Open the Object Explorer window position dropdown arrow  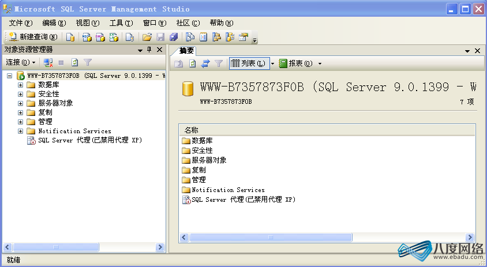coord(140,50)
